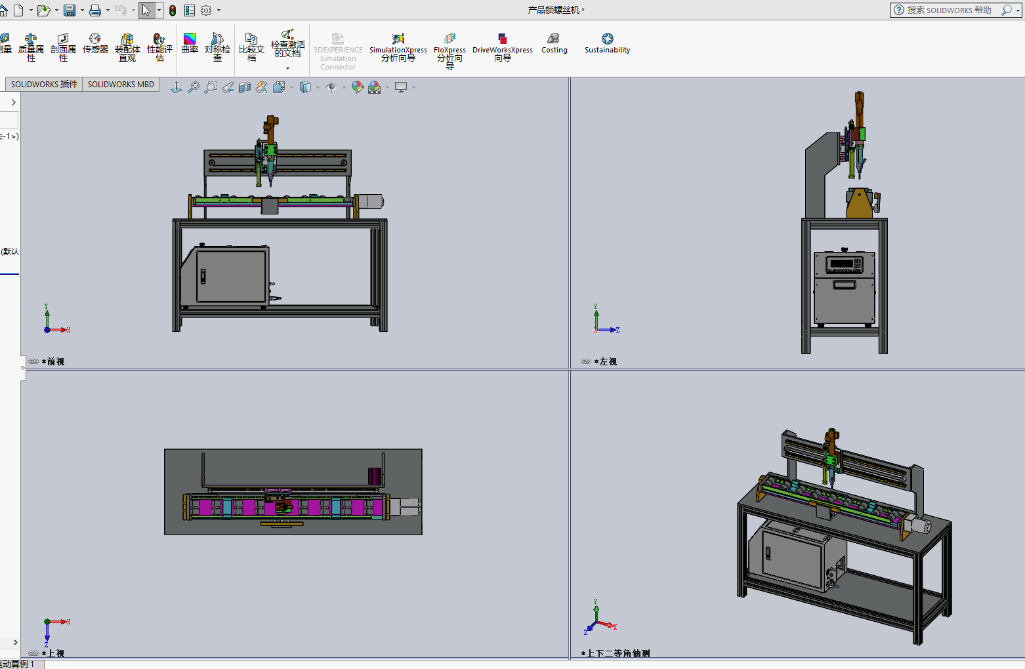Click the 传感器 sensor icon

(x=95, y=43)
